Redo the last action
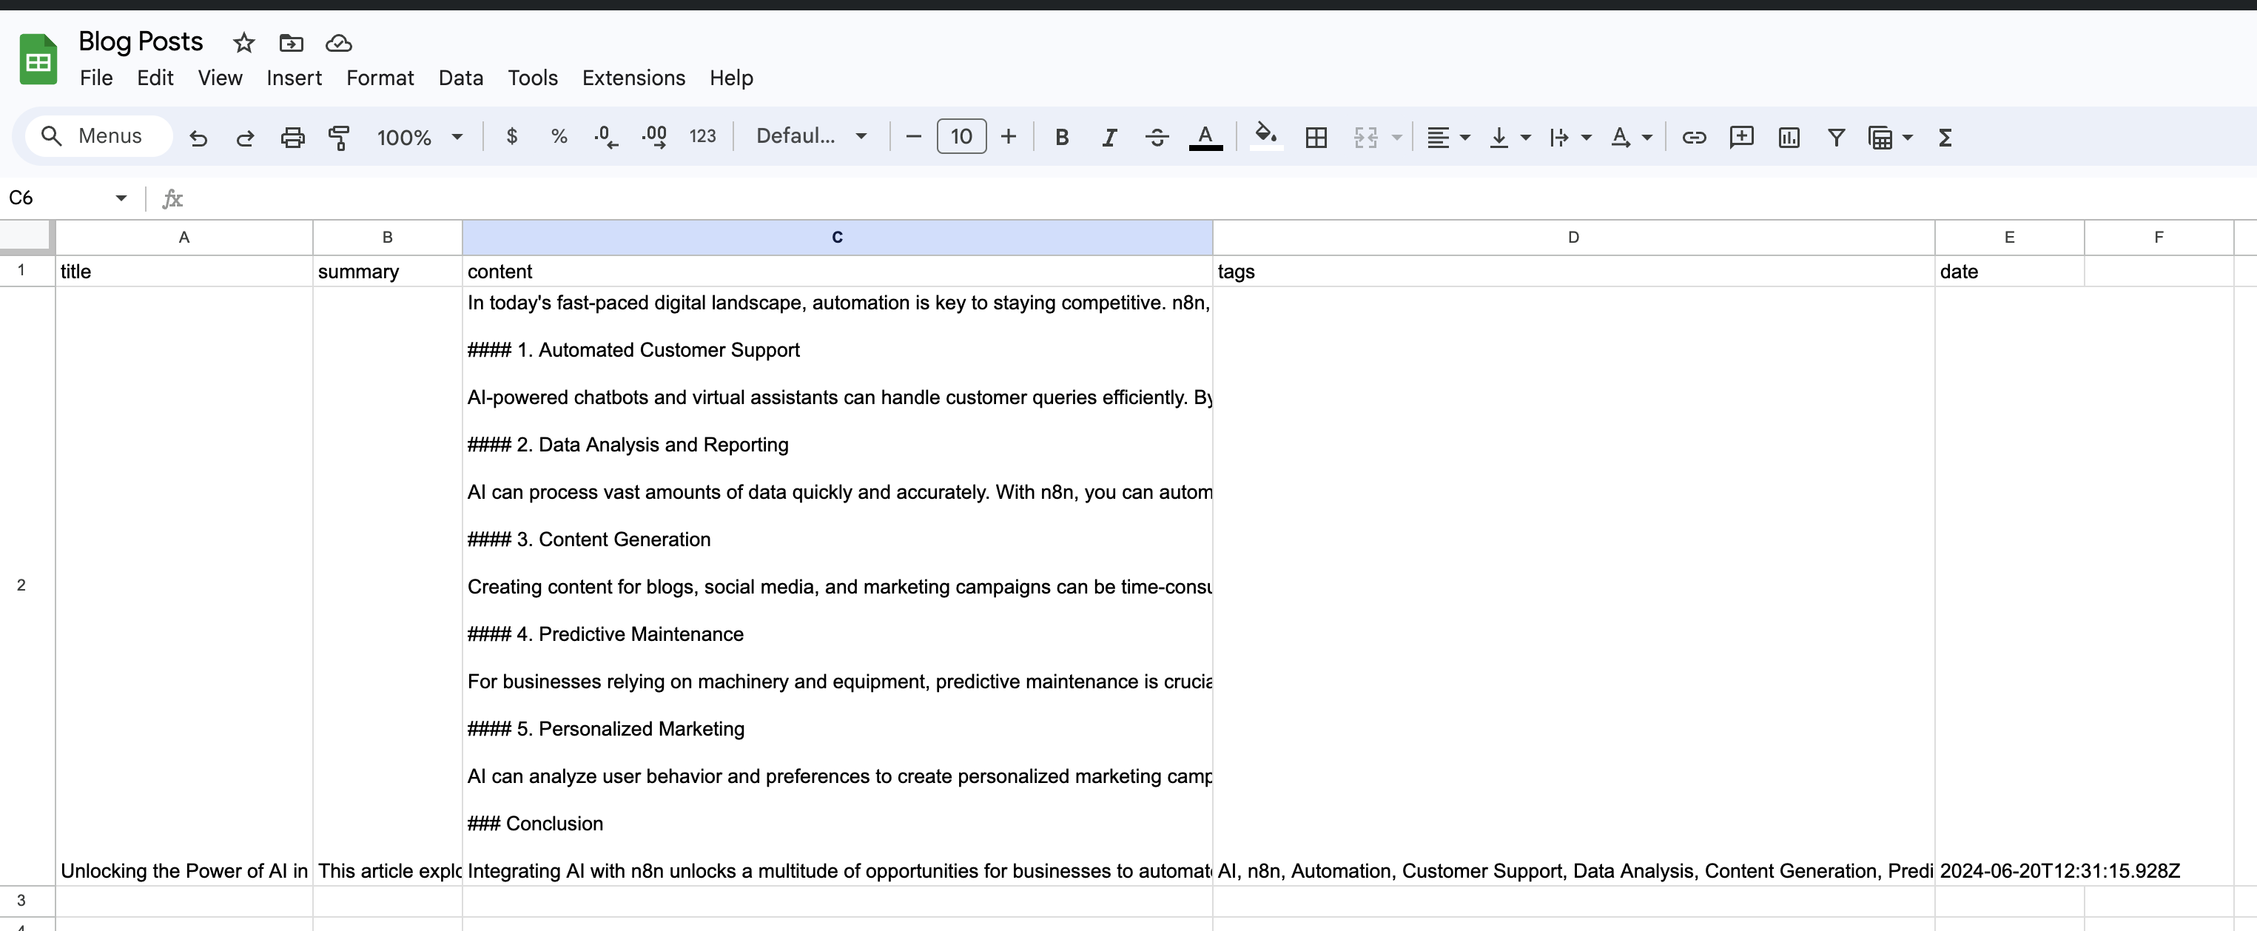The image size is (2257, 931). [x=246, y=137]
